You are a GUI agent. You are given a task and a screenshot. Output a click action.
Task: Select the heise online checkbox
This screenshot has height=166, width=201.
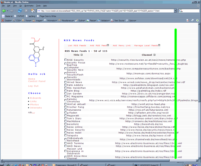pyautogui.click(x=66, y=127)
